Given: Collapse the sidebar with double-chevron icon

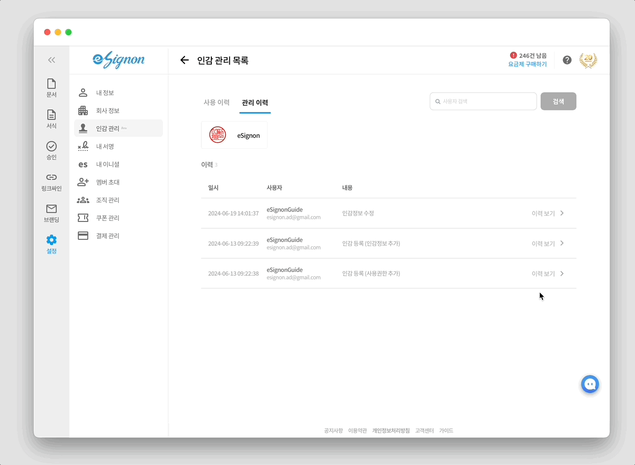Looking at the screenshot, I should click(52, 60).
